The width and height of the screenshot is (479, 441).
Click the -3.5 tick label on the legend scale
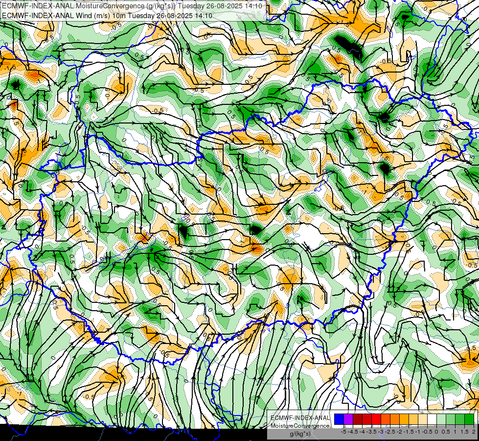(371, 432)
